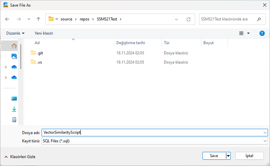Open the address bar history dropdown
Image resolution: width=270 pixels, height=166 pixels.
(177, 19)
